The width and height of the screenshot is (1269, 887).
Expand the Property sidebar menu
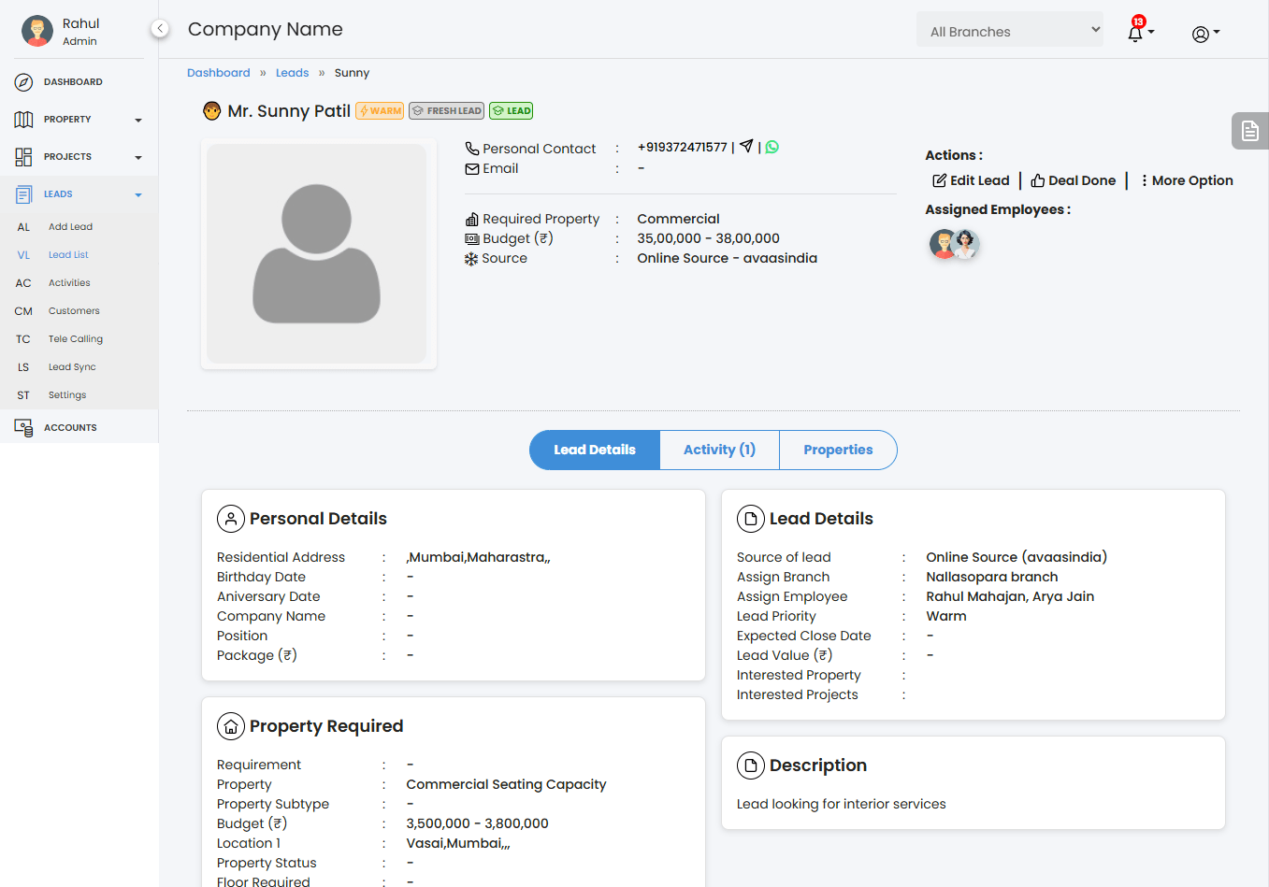pos(79,120)
